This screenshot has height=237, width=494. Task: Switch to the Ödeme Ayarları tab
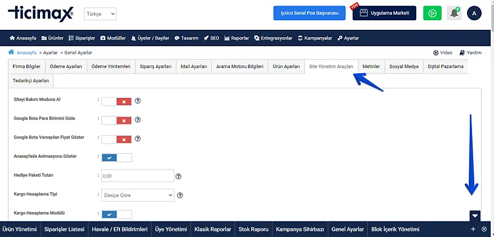coord(66,67)
